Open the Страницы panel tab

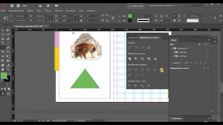pyautogui.click(x=177, y=118)
